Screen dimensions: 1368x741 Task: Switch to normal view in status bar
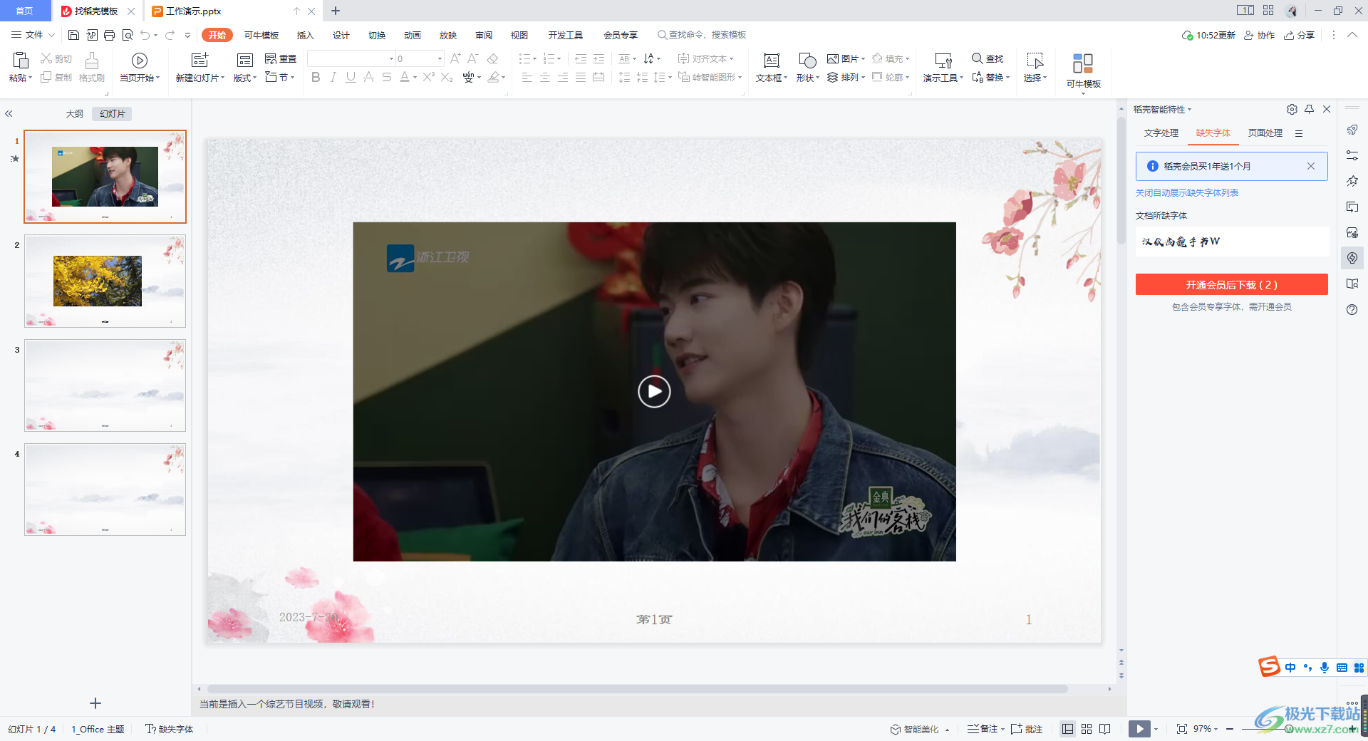coord(1067,729)
